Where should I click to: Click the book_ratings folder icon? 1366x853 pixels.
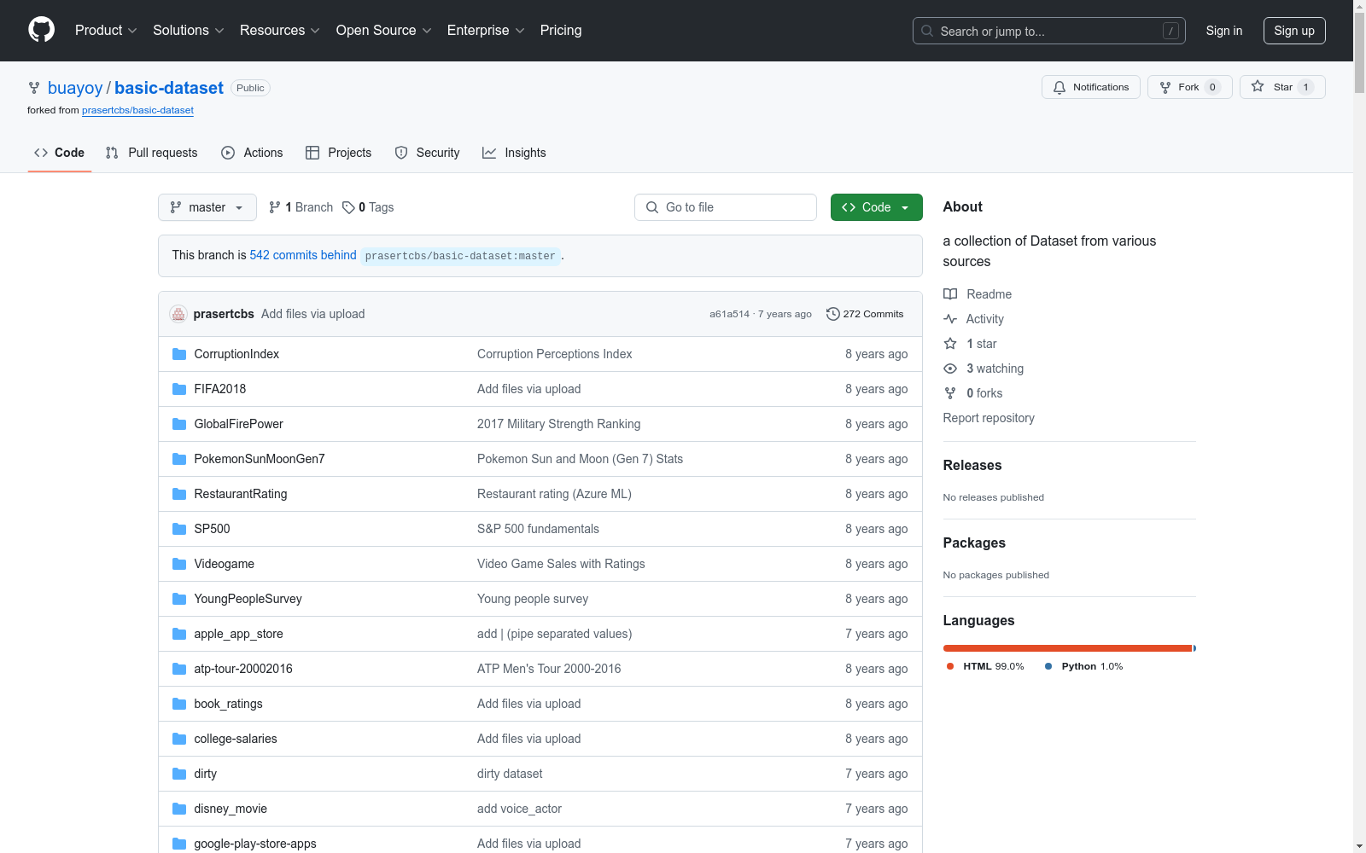tap(179, 704)
